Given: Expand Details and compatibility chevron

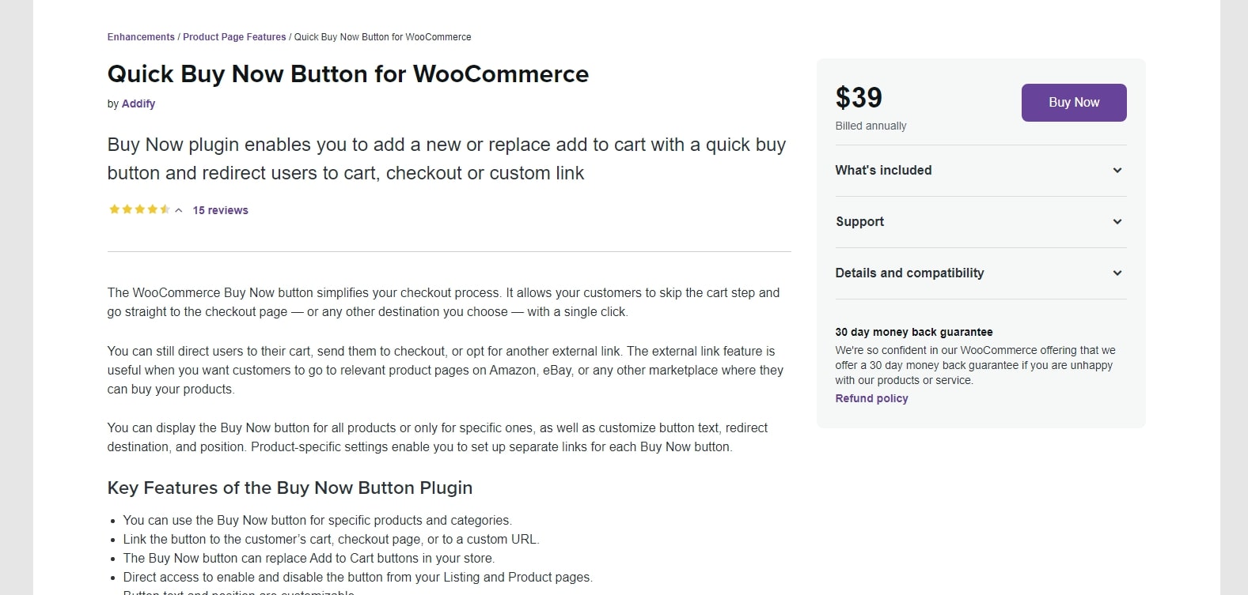Looking at the screenshot, I should tap(1117, 273).
